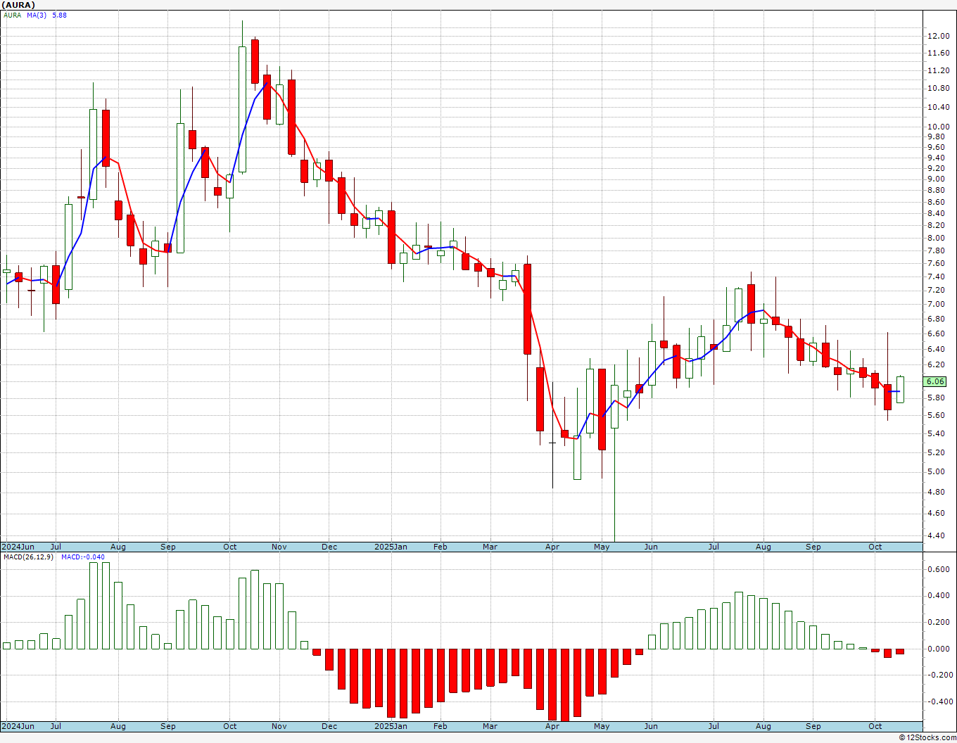Click the MACD:-0.040 value label
Viewport: 957px width, 743px height.
click(x=83, y=557)
